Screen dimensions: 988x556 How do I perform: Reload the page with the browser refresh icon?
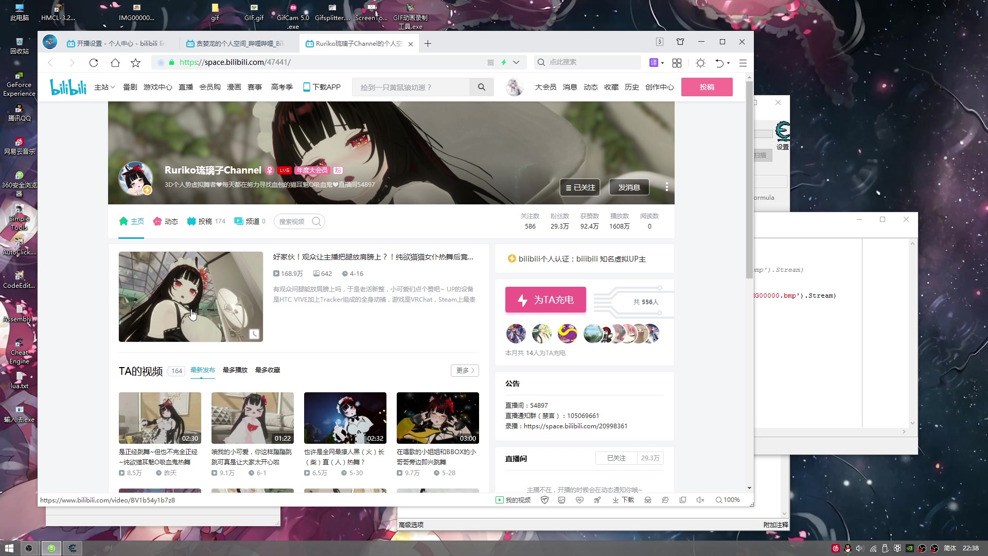click(93, 63)
